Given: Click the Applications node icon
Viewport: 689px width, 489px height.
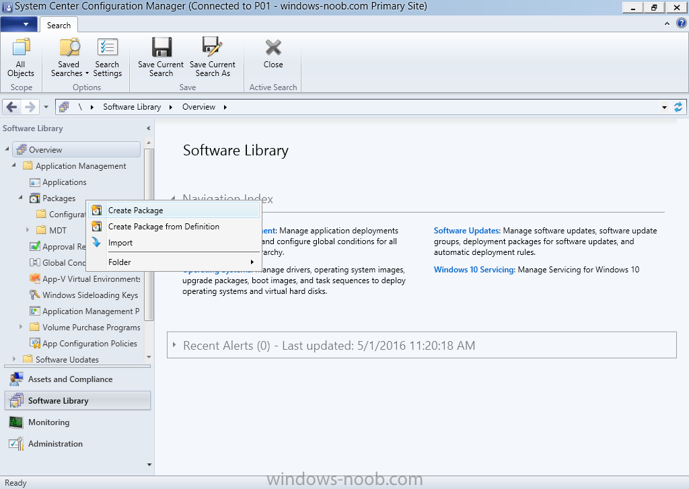Looking at the screenshot, I should point(35,182).
